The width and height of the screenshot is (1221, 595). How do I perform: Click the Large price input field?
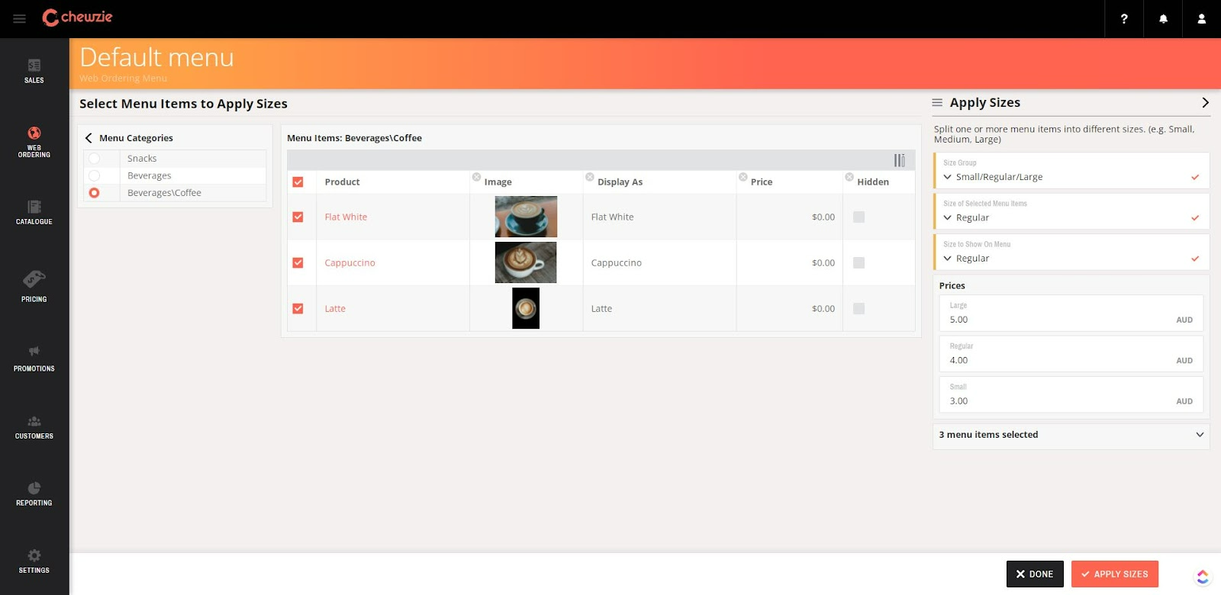point(1057,320)
